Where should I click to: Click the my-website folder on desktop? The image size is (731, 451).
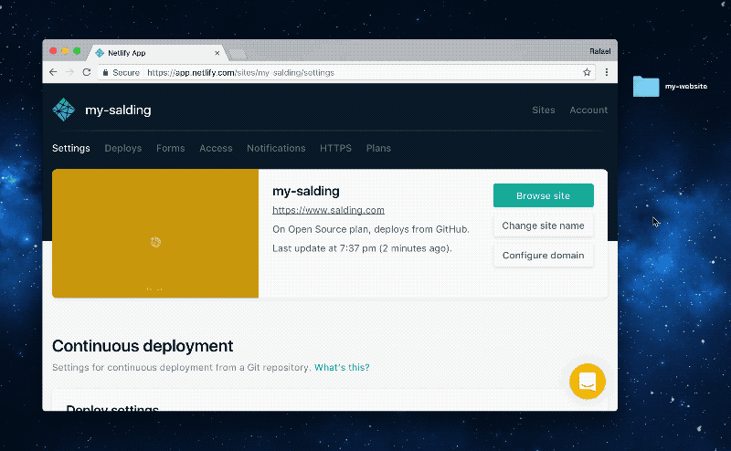[646, 87]
